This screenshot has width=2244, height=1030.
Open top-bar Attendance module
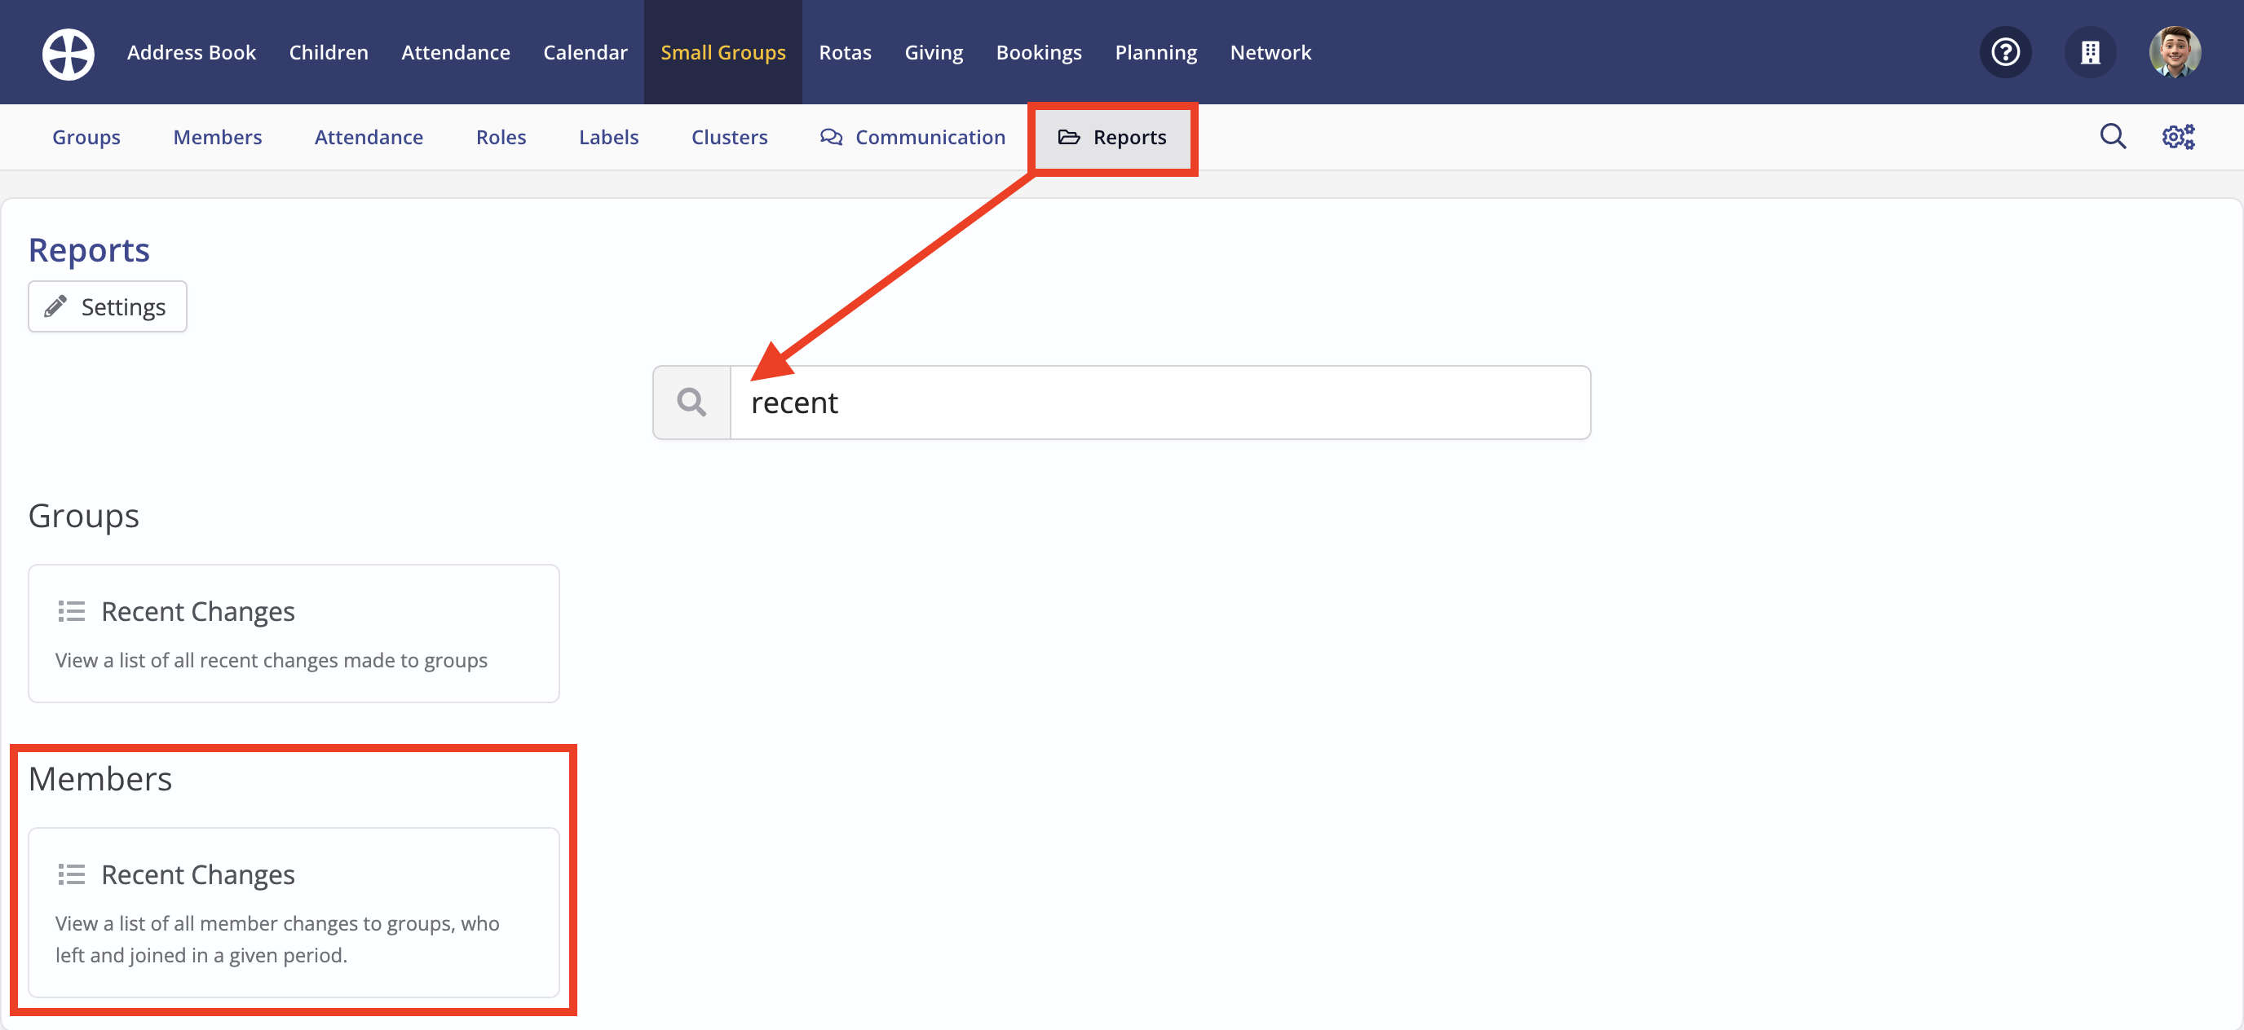pyautogui.click(x=456, y=52)
